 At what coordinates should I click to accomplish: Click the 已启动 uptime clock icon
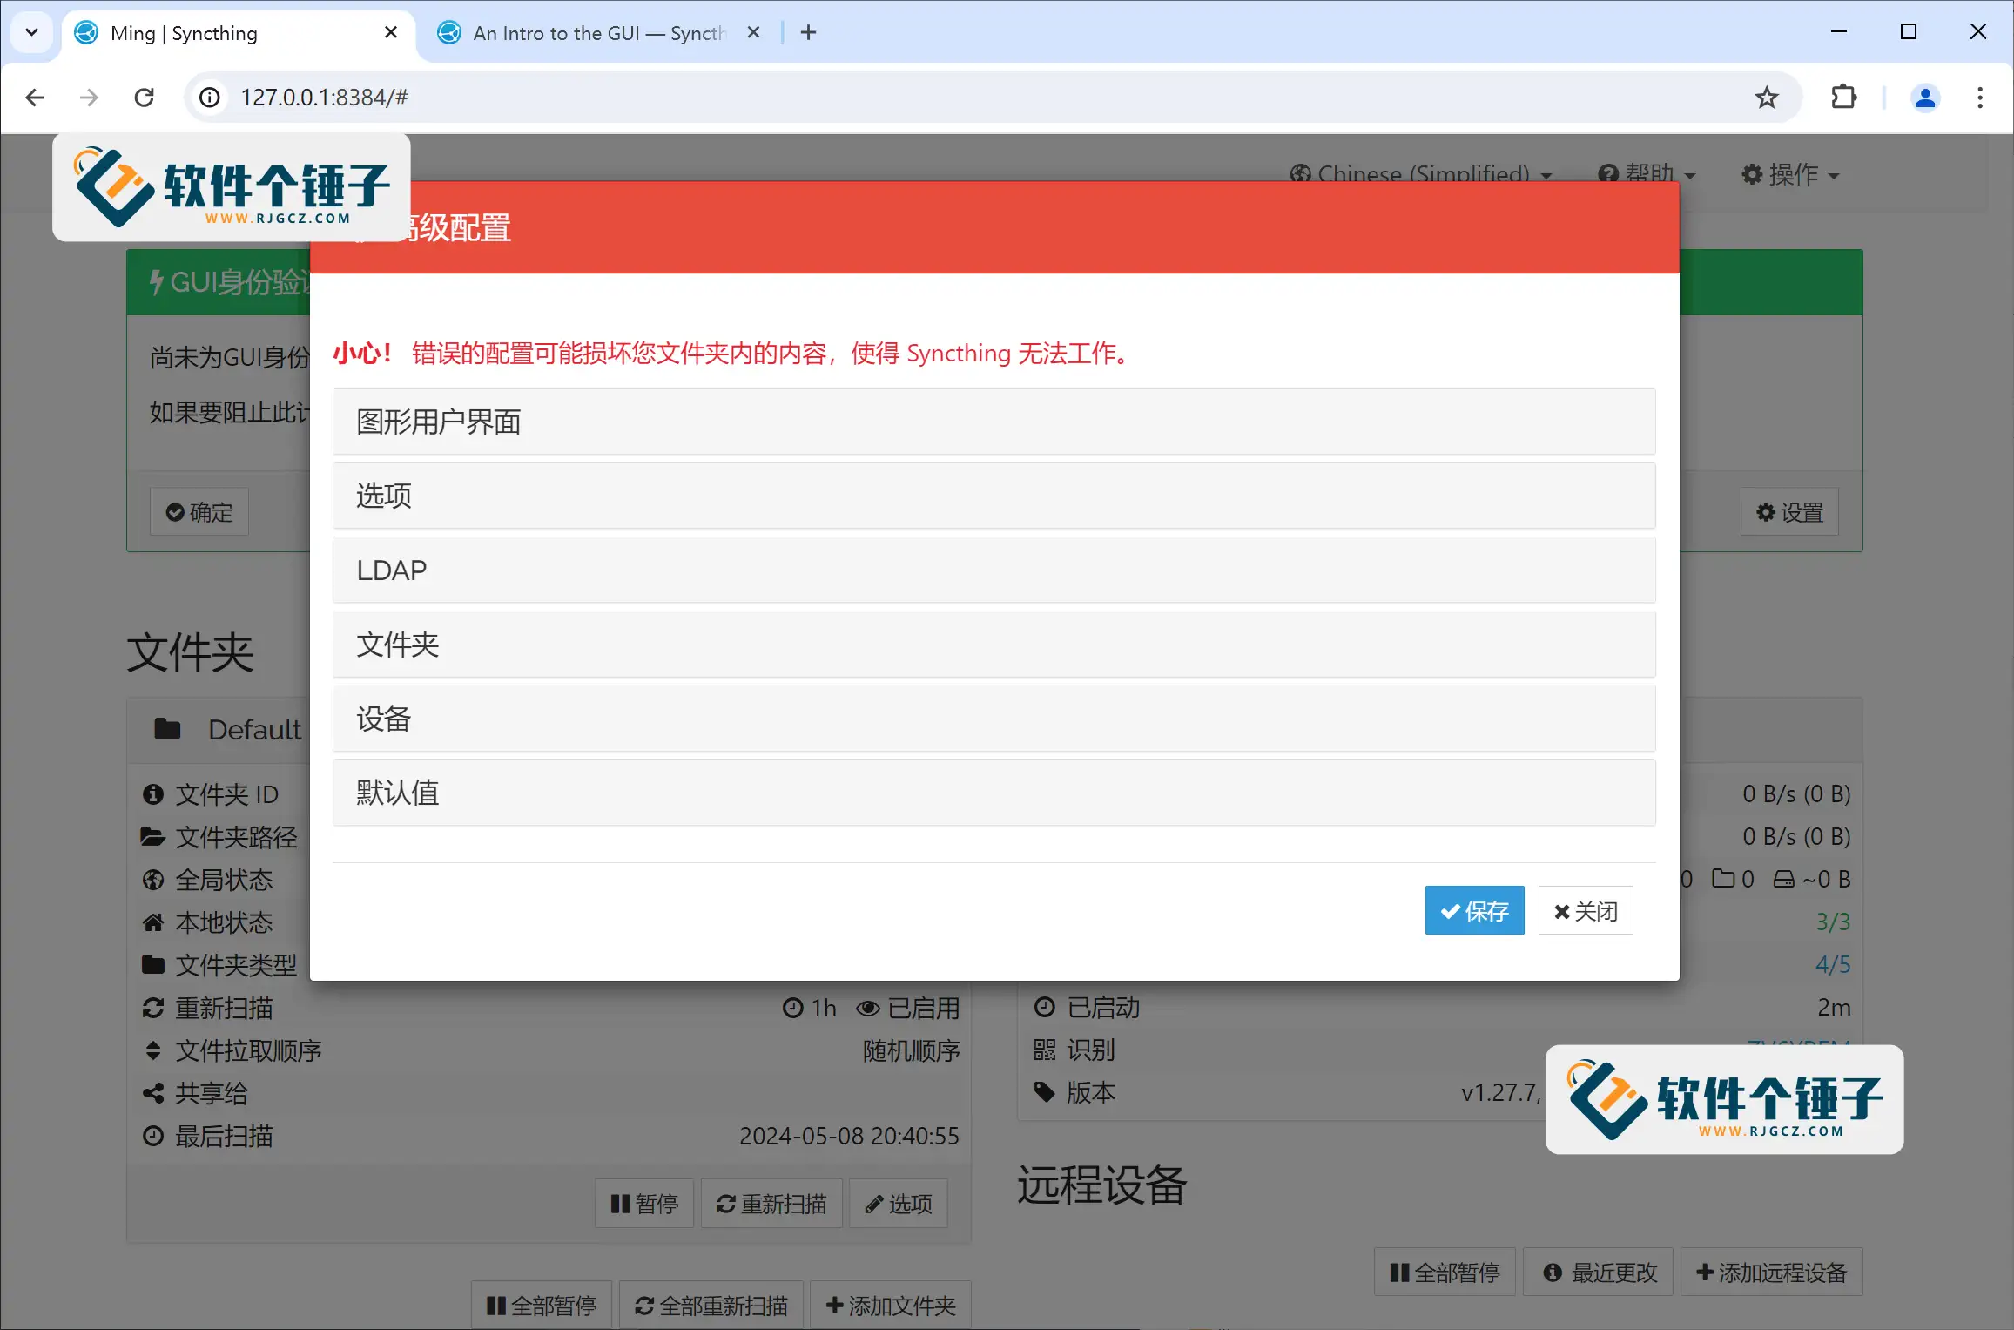[1045, 1007]
